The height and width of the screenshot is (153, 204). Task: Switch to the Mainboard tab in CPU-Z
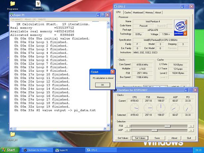138,13
